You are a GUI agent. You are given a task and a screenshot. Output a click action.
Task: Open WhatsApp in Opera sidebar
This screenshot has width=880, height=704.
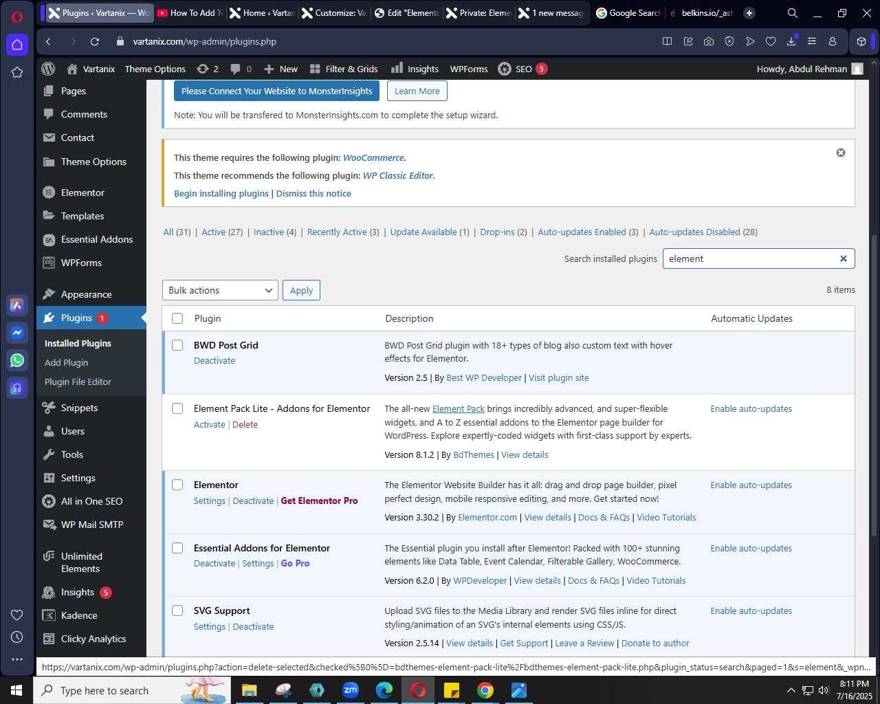(x=17, y=360)
